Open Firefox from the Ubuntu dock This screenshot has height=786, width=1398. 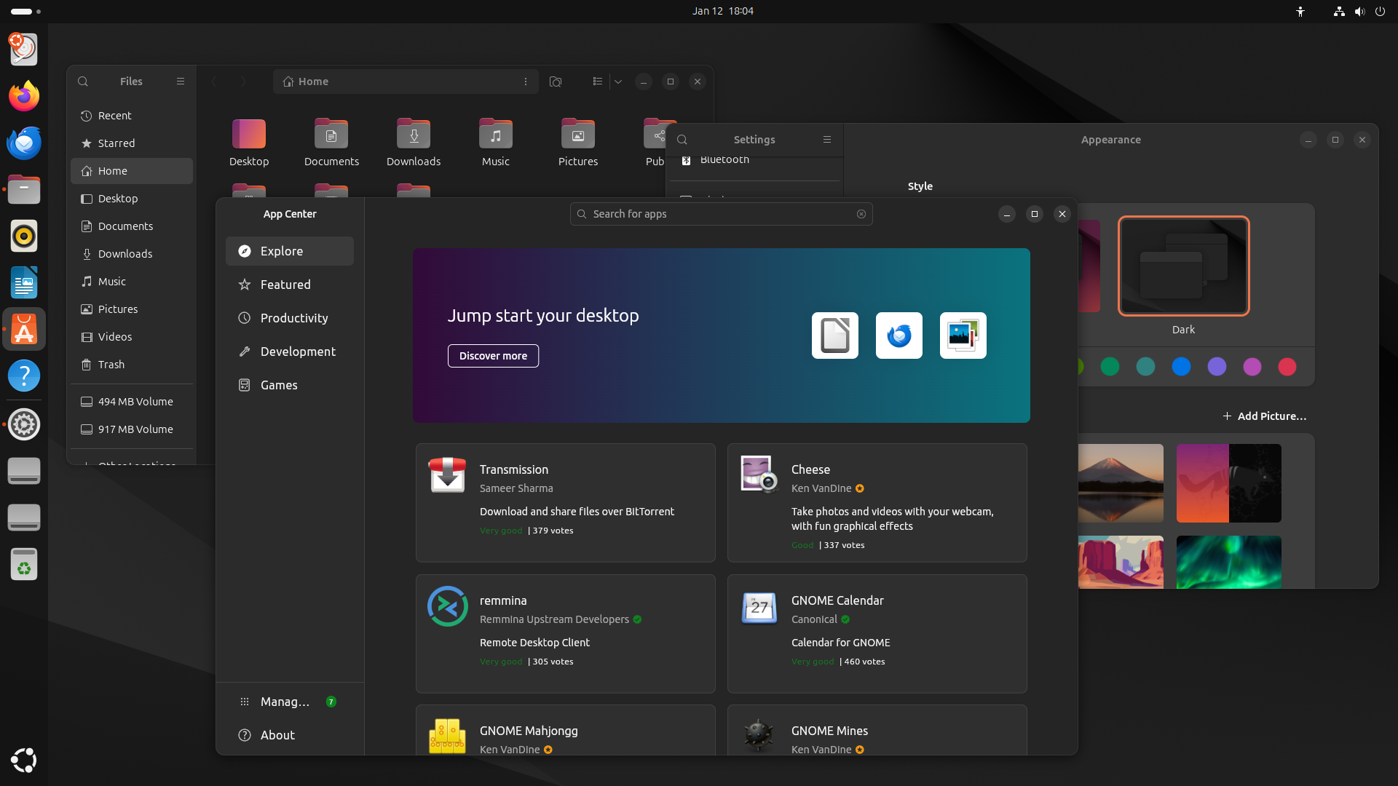pyautogui.click(x=24, y=96)
